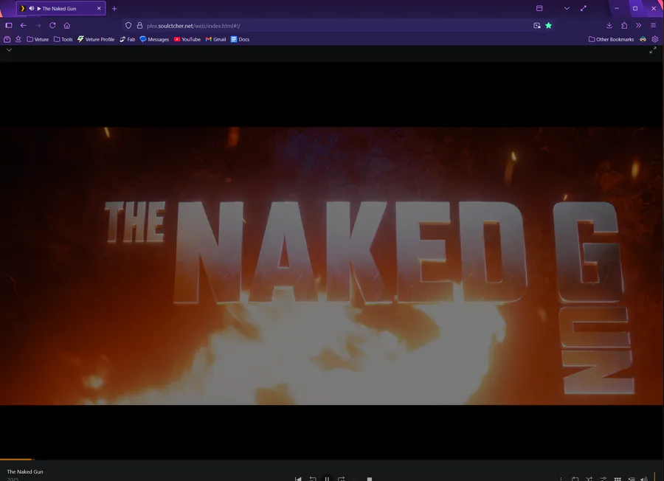
Task: Toggle the green bookmark star
Action: click(x=548, y=25)
